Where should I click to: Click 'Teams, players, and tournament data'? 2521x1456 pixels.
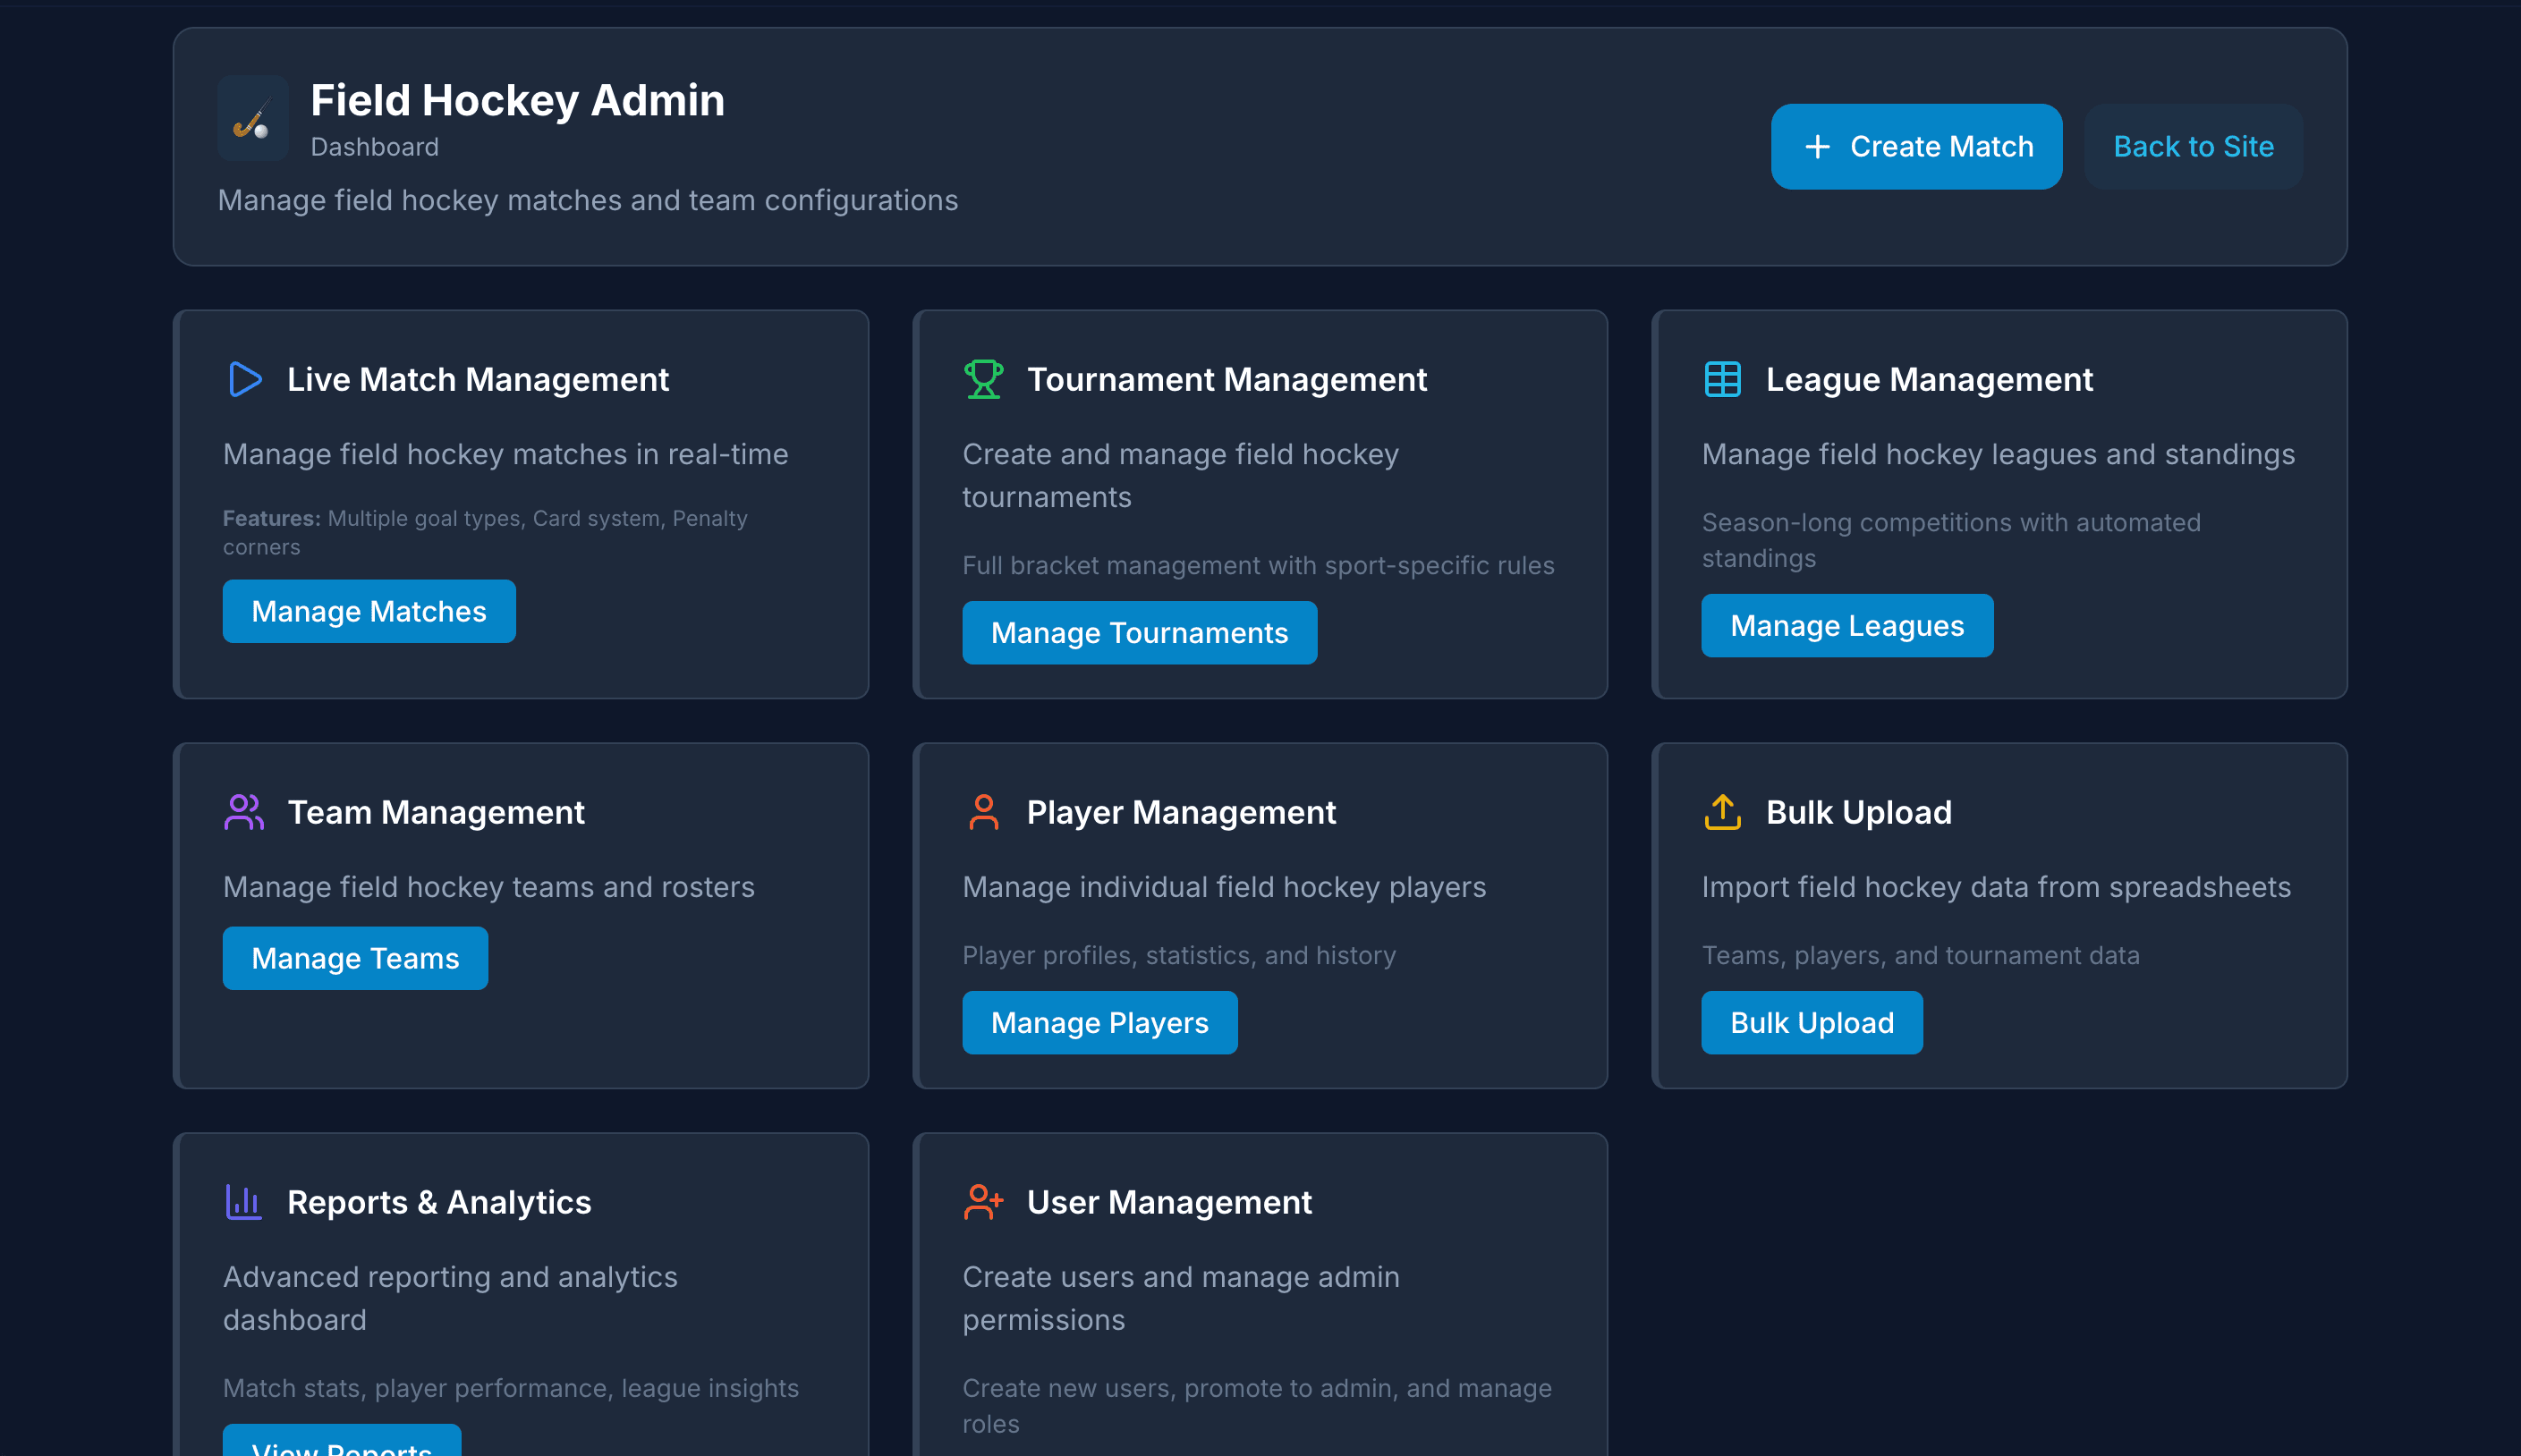[1920, 956]
